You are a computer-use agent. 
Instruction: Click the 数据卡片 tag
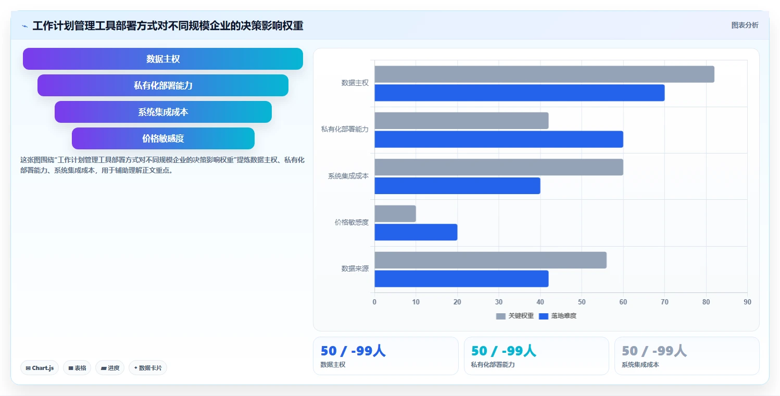tap(148, 368)
